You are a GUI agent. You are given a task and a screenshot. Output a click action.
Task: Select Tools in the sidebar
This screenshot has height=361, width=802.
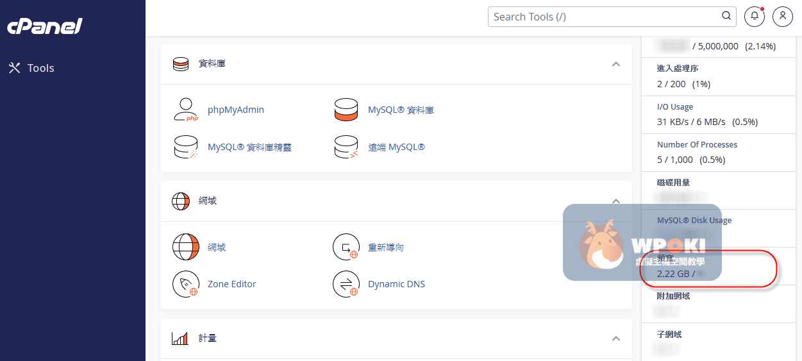pyautogui.click(x=40, y=68)
